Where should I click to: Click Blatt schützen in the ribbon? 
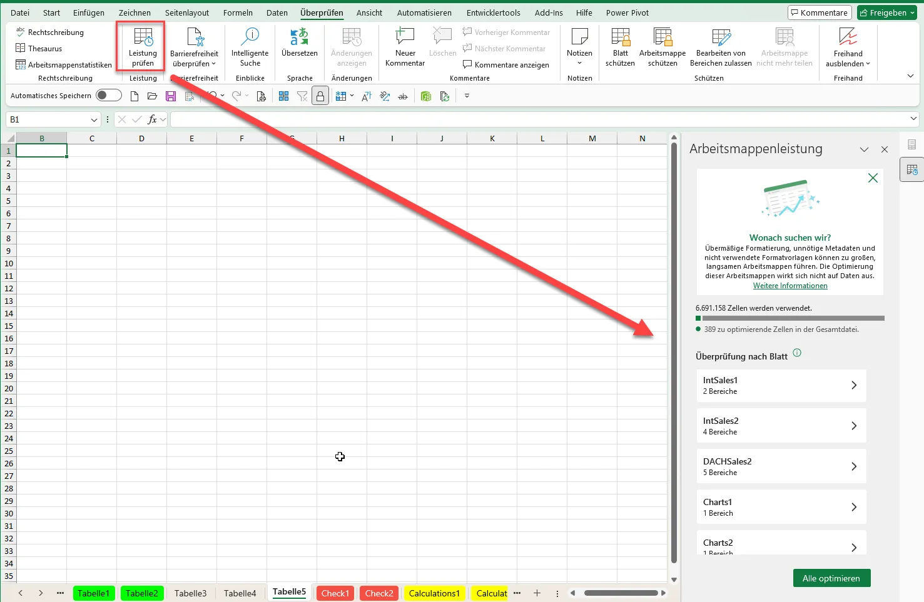coord(620,39)
